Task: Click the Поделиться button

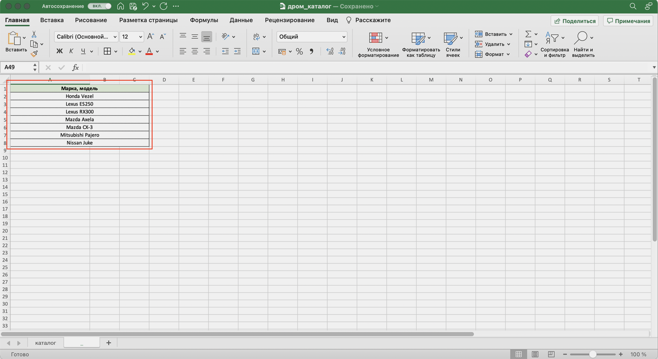Action: tap(575, 21)
